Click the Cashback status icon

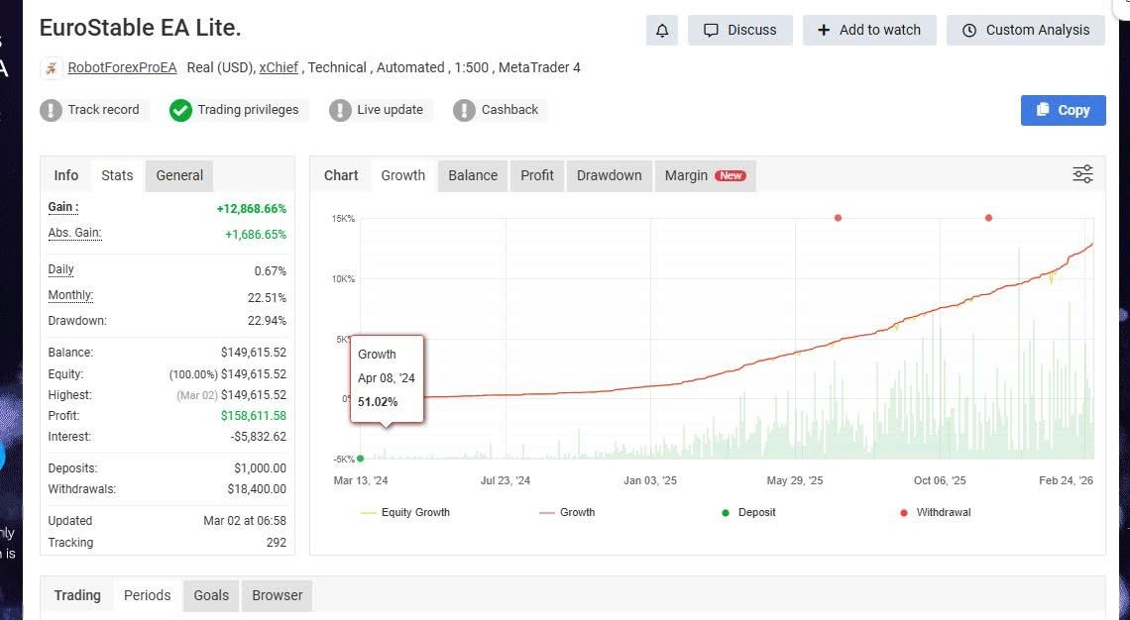coord(464,110)
